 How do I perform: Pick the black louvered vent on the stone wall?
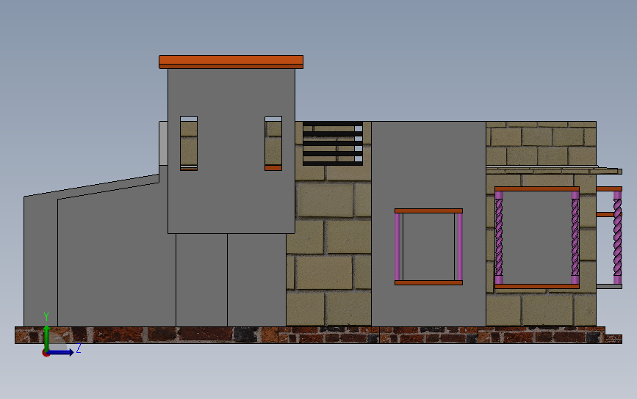coord(333,143)
